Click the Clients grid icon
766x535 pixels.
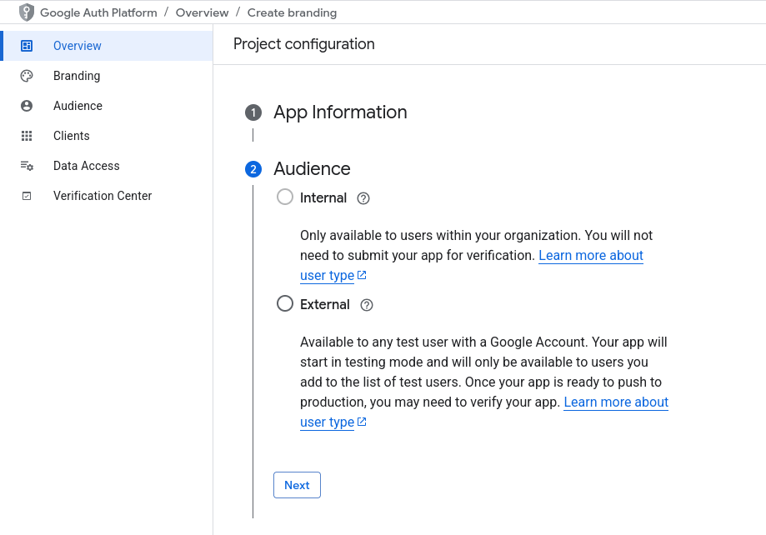27,136
